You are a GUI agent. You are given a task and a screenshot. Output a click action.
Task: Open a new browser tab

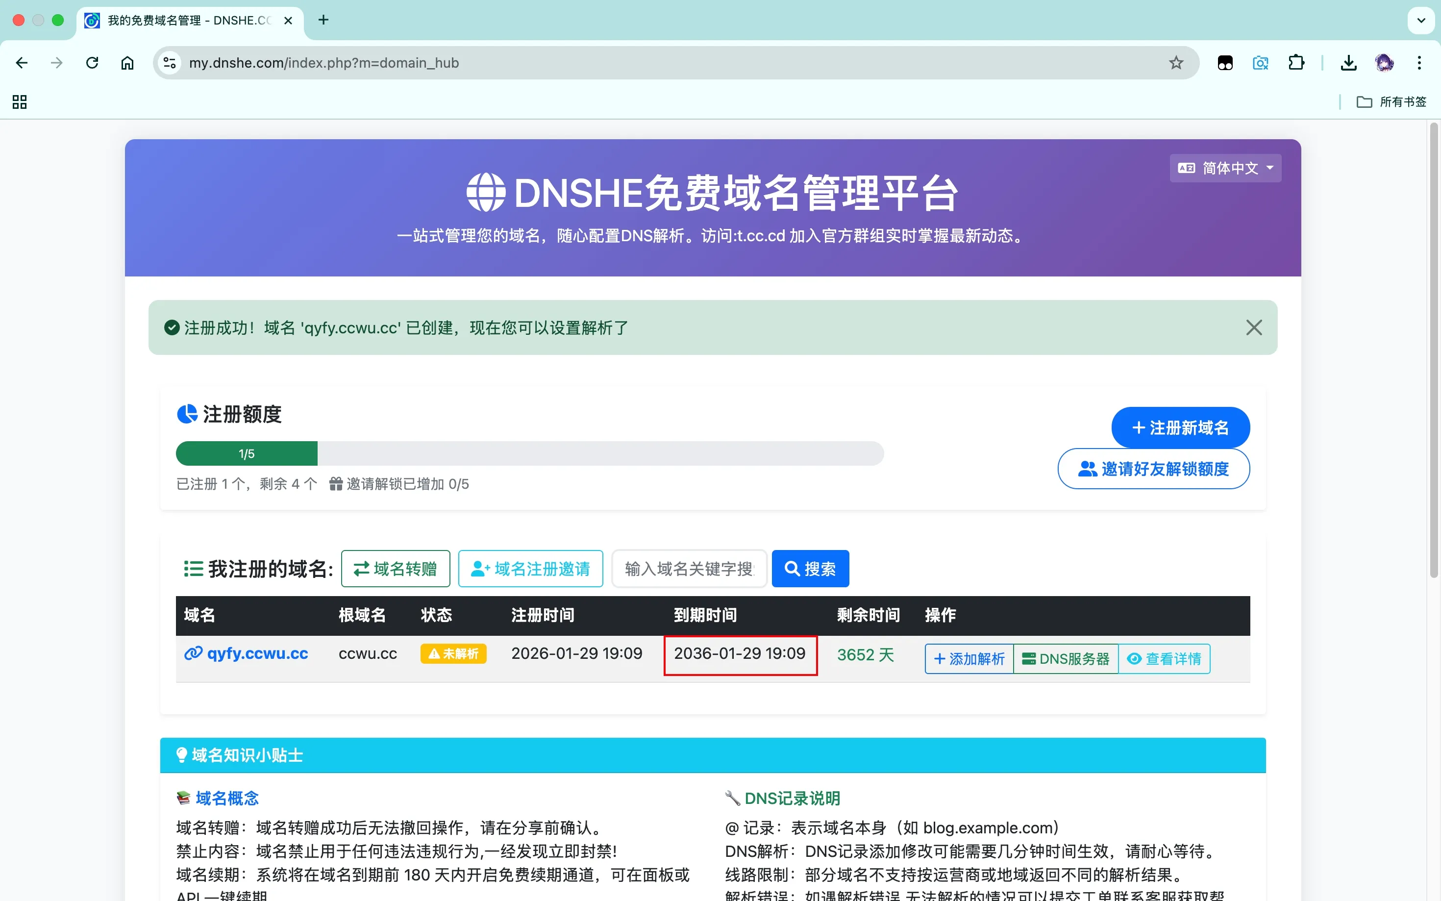pos(323,20)
